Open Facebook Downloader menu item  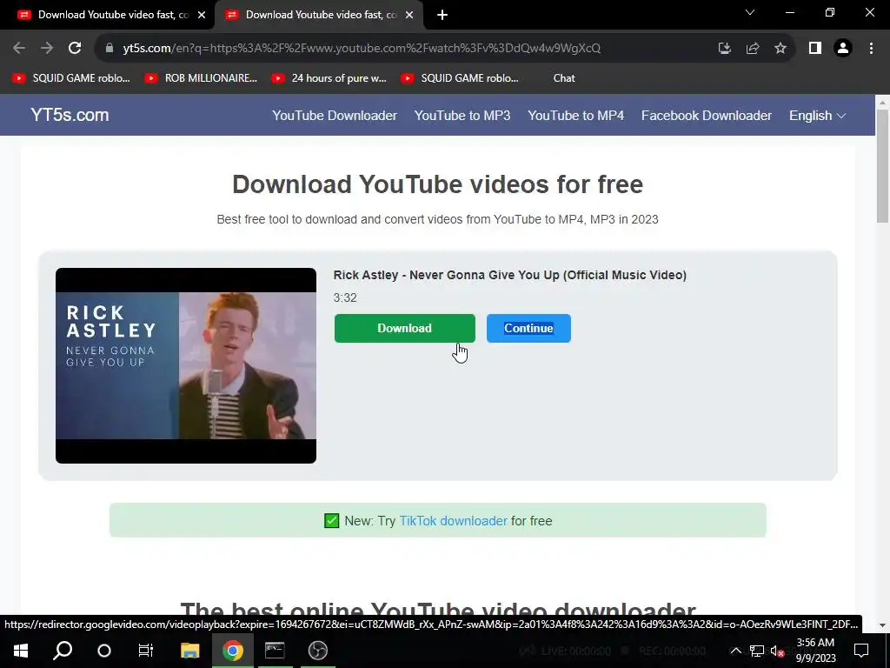[x=706, y=116]
